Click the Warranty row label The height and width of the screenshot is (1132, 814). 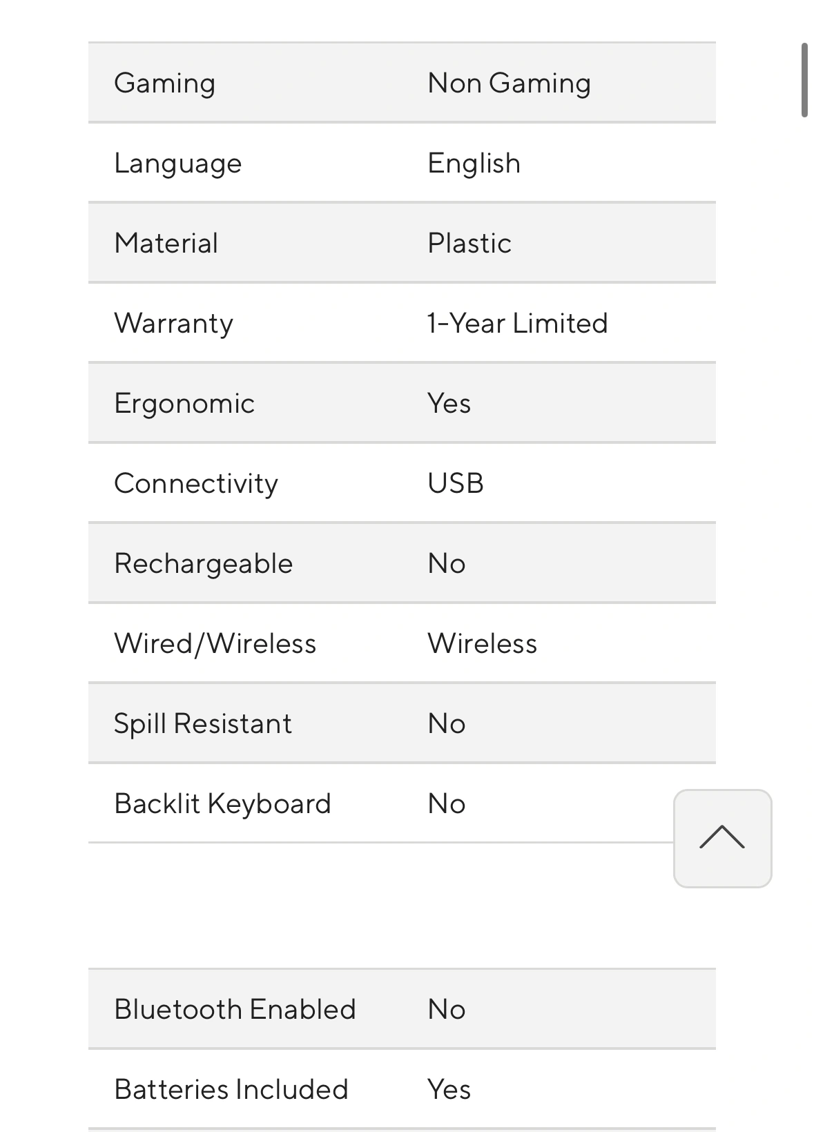[x=173, y=324]
